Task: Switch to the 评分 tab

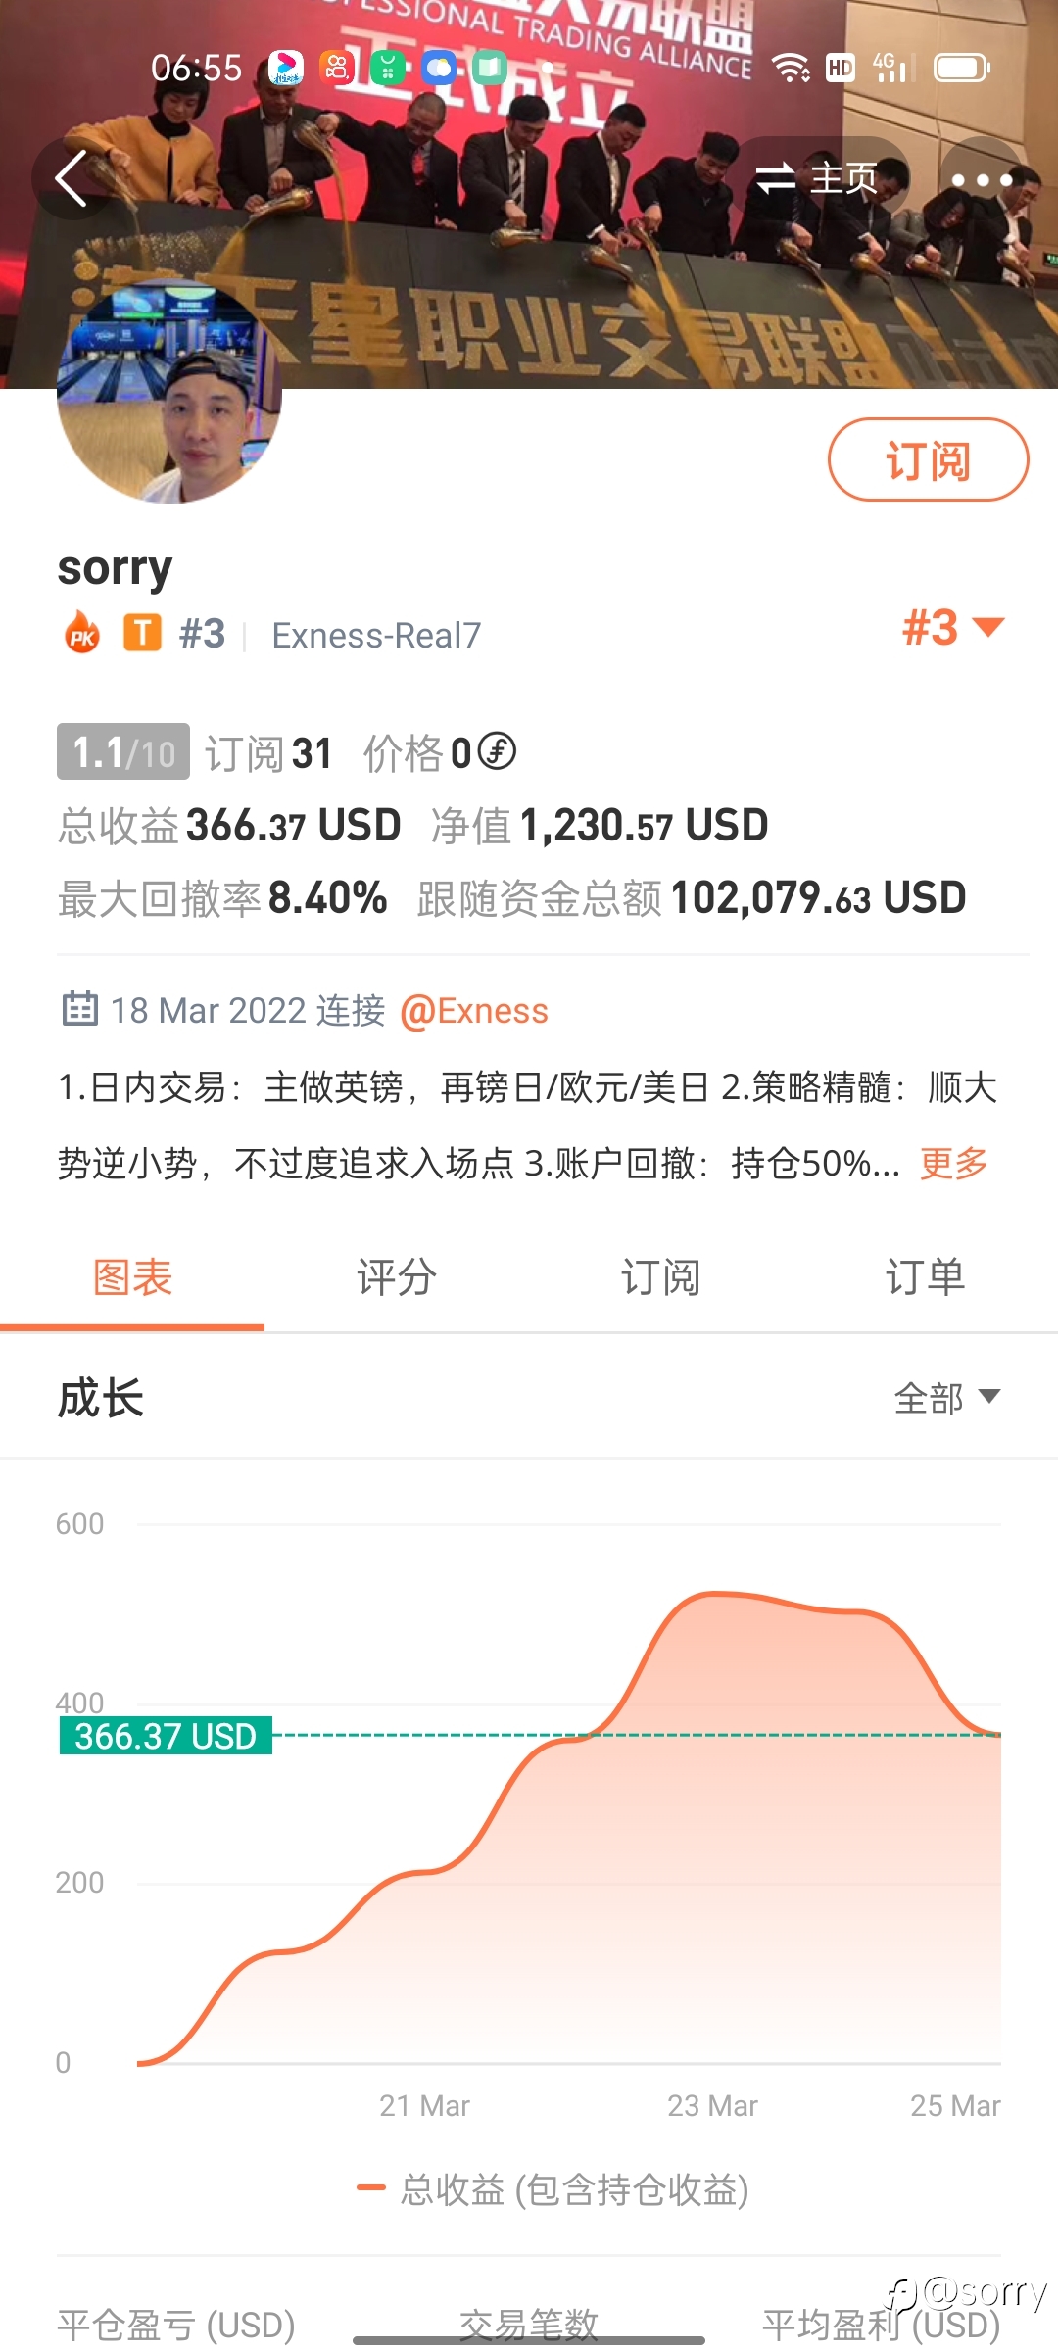Action: click(397, 1277)
